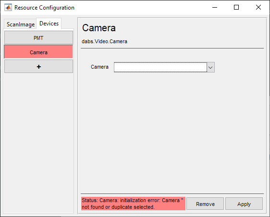Maximize the Resource Configuration window
The height and width of the screenshot is (217, 270).
click(236, 7)
